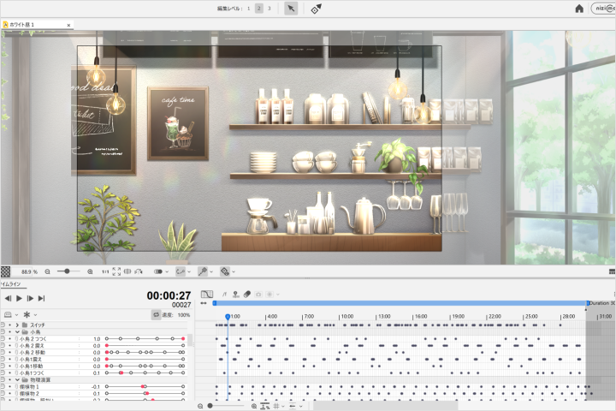The height and width of the screenshot is (411, 616).
Task: Click the slash tool icon in timeline toolbar
Action: click(224, 295)
